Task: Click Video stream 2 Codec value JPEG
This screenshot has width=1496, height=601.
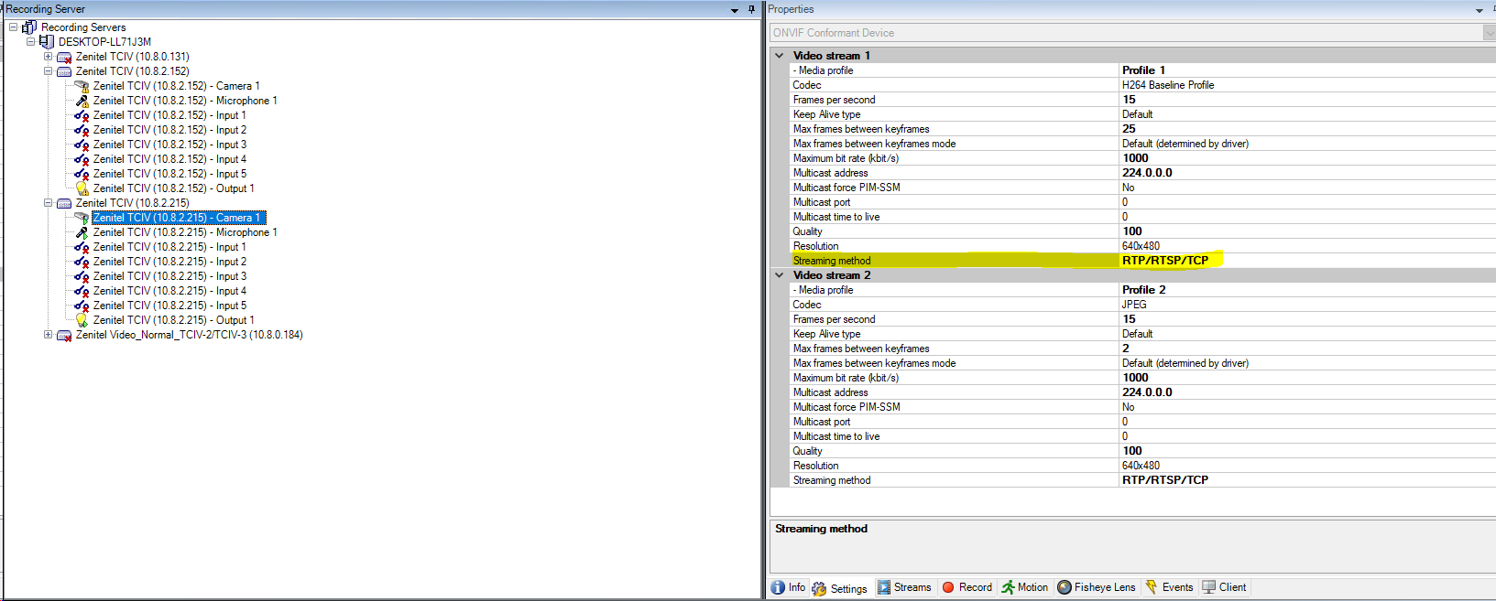Action: click(x=1134, y=305)
